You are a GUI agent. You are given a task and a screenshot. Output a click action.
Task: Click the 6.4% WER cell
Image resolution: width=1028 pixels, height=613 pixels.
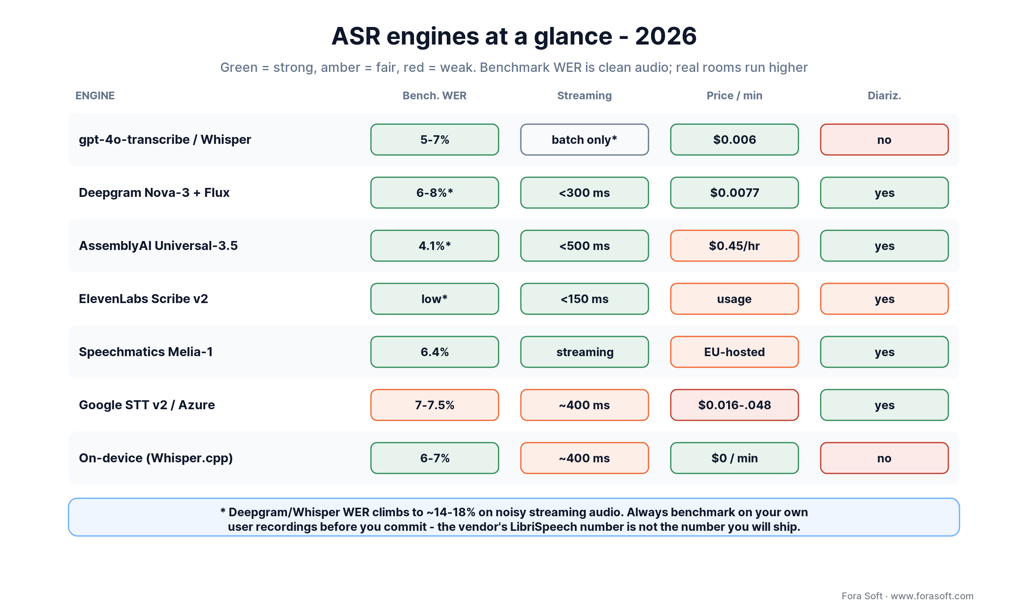pyautogui.click(x=435, y=352)
